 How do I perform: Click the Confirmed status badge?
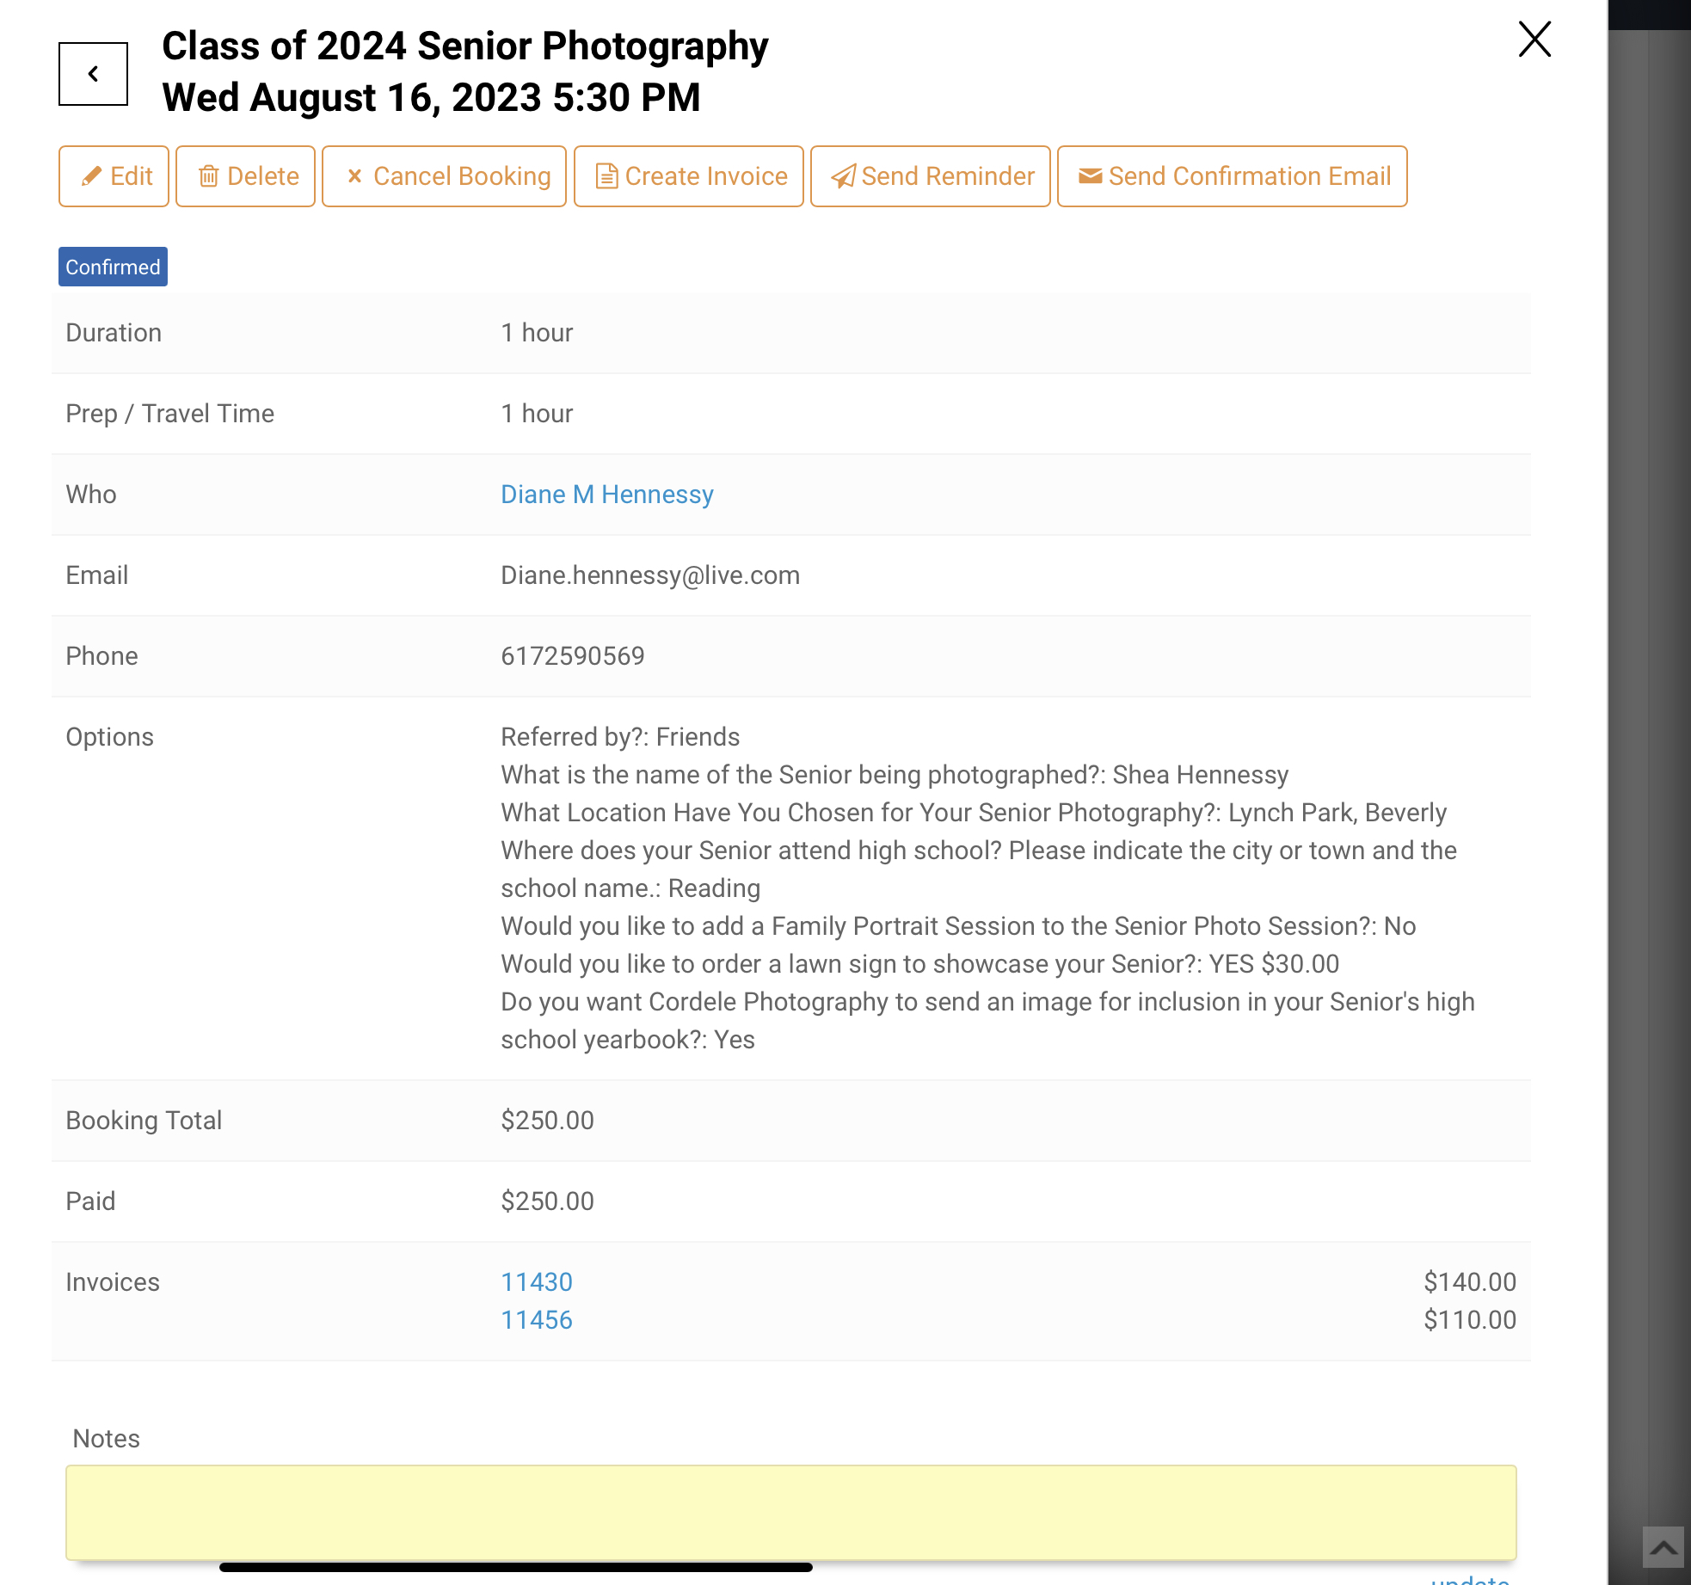(x=113, y=267)
